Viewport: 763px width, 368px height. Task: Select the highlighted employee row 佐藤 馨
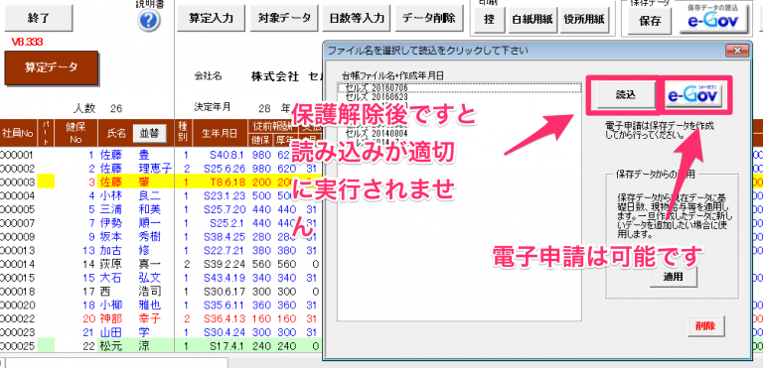click(161, 183)
